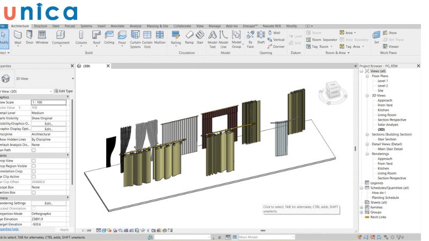Click Edit button for Rendering Settings
This screenshot has height=241, width=429.
tap(48, 204)
